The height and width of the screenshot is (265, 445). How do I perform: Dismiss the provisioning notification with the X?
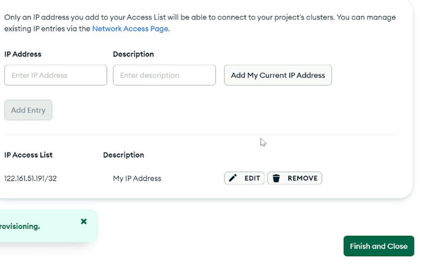(x=84, y=221)
